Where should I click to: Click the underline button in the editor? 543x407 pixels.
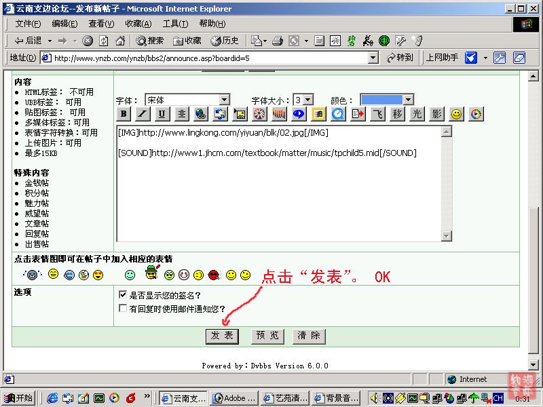(162, 114)
